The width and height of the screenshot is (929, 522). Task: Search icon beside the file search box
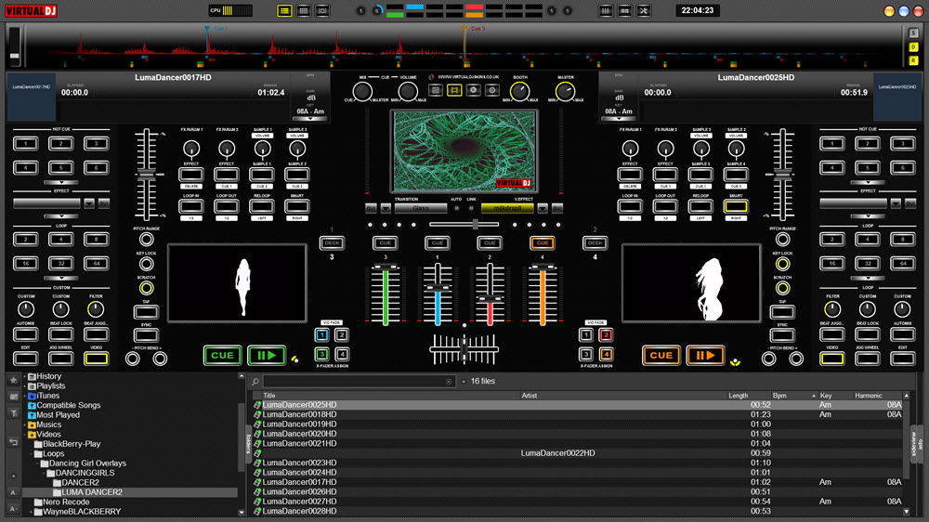click(x=255, y=382)
